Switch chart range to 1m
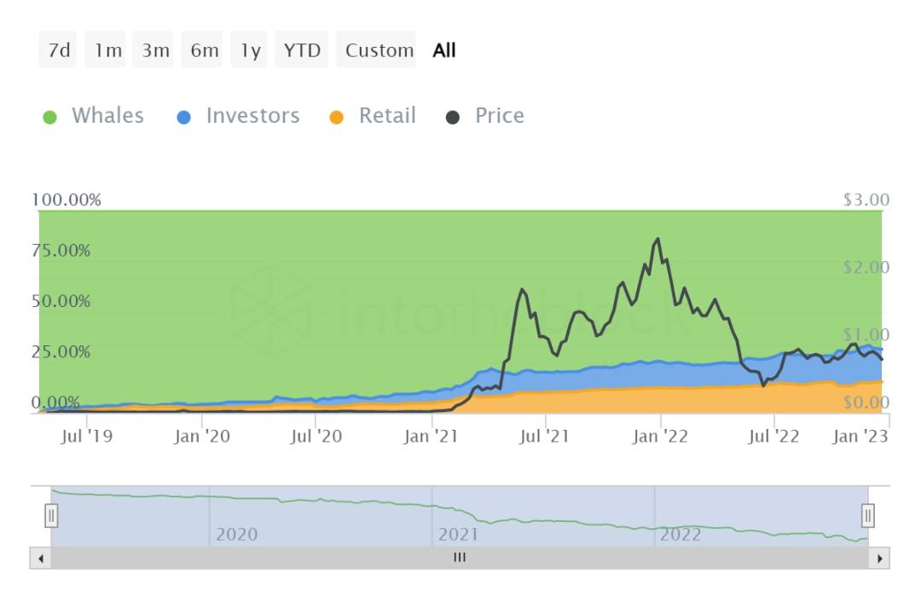 click(x=108, y=50)
